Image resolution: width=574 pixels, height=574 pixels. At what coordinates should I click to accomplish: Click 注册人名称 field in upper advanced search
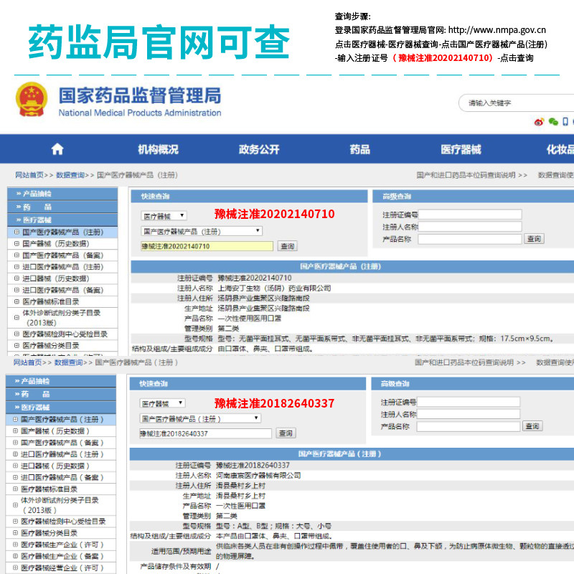[x=470, y=227]
